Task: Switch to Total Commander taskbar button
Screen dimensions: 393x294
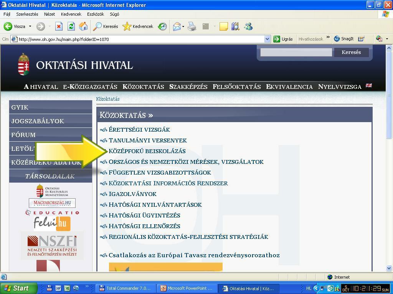Action: [125, 288]
